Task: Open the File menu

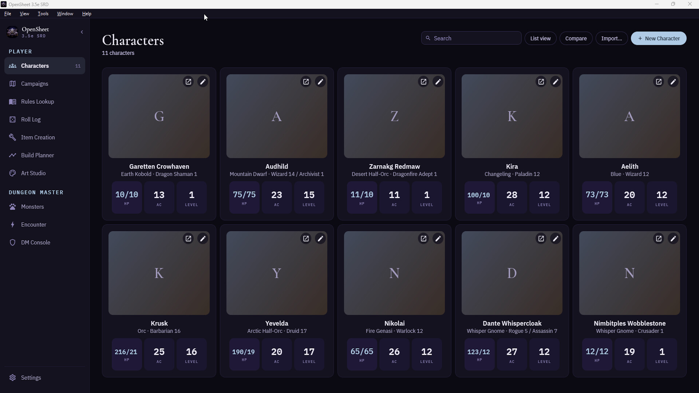Action: click(8, 13)
